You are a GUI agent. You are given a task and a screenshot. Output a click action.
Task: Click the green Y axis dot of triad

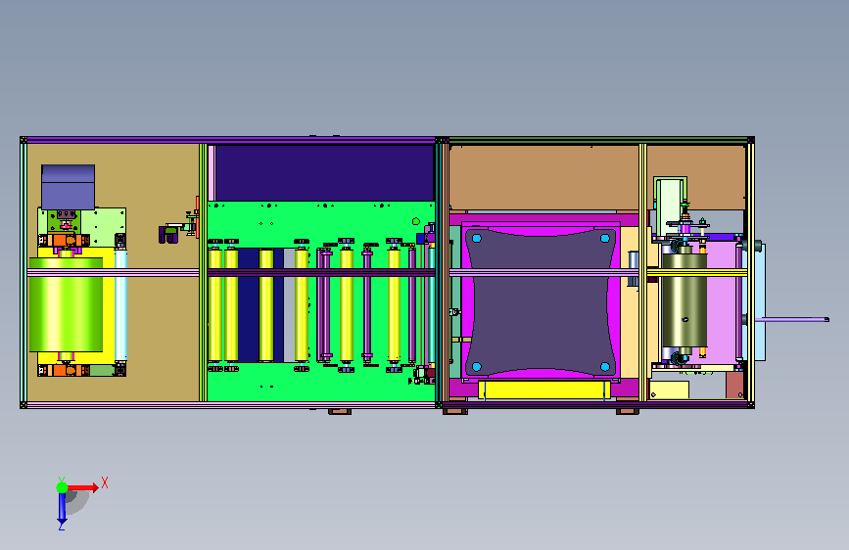63,487
